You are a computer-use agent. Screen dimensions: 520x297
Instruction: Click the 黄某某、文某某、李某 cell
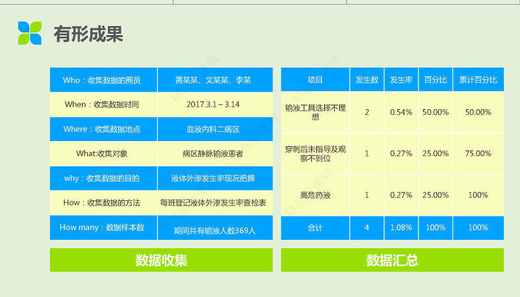214,80
